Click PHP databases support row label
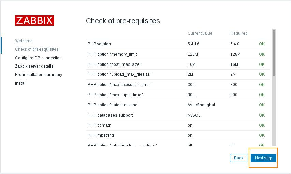This screenshot has height=174, width=291. pos(110,115)
